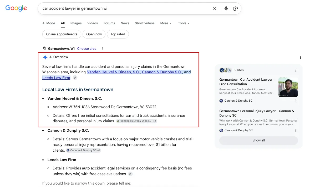The width and height of the screenshot is (330, 187).
Task: Click Leeds Law Firm bullet heading
Action: pyautogui.click(x=62, y=160)
